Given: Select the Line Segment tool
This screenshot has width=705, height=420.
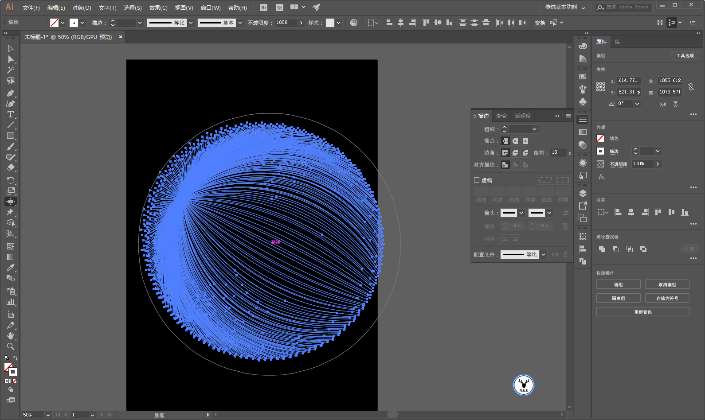Looking at the screenshot, I should pyautogui.click(x=11, y=125).
